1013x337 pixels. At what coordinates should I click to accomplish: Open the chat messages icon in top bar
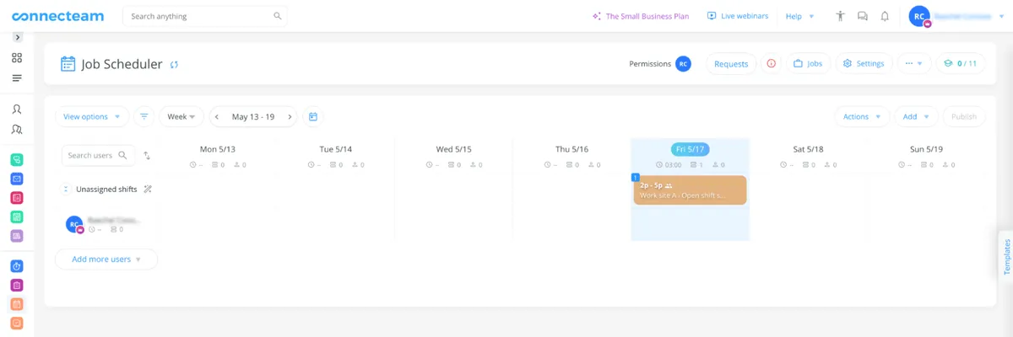coord(862,16)
